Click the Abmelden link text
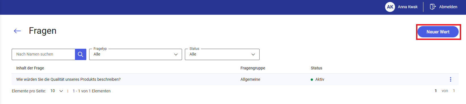Image resolution: width=466 pixels, height=104 pixels. (x=448, y=7)
